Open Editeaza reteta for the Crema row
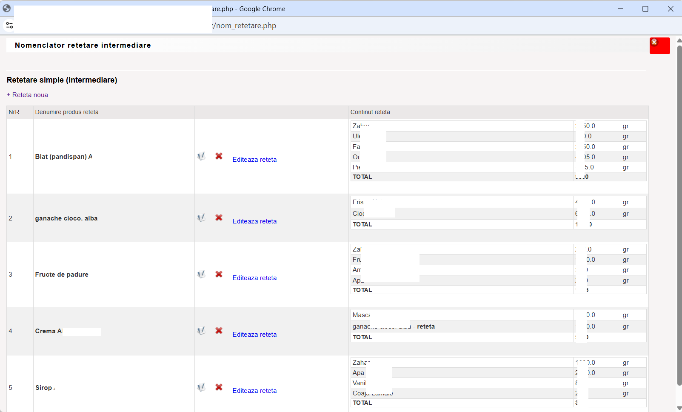The image size is (682, 412). [x=254, y=335]
